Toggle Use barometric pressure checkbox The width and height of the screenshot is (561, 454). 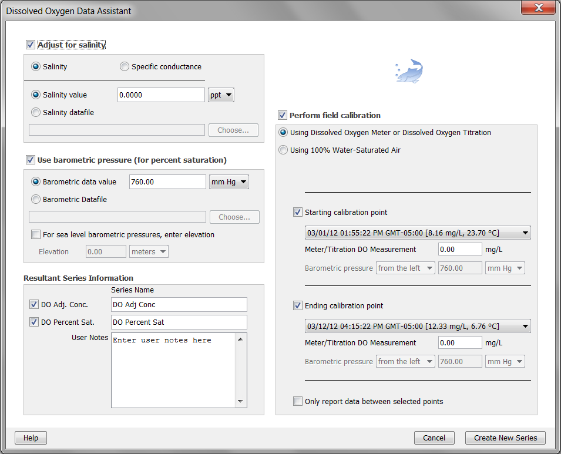[x=31, y=160]
